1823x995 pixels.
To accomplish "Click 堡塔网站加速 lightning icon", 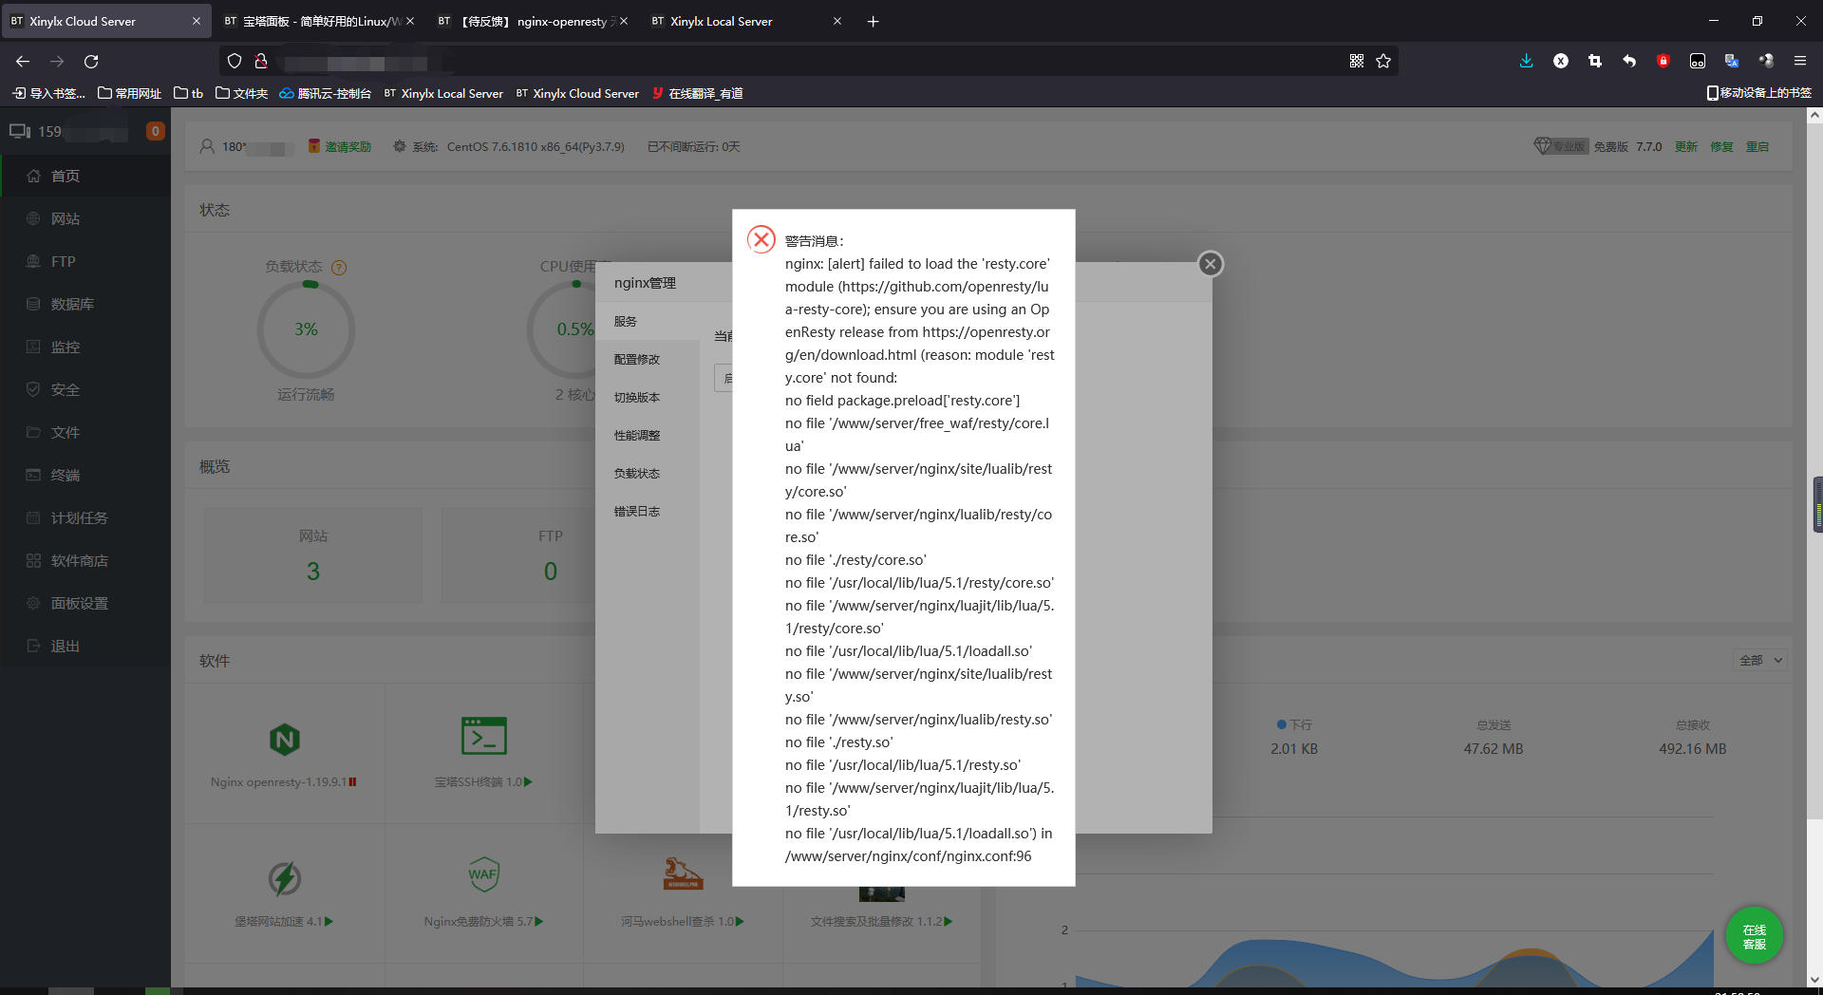I will click(285, 878).
